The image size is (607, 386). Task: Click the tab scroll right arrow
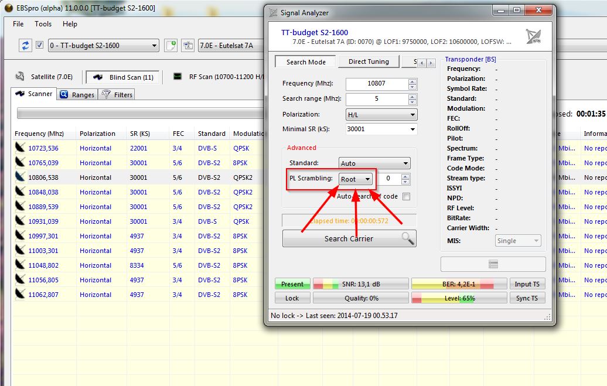coord(431,63)
